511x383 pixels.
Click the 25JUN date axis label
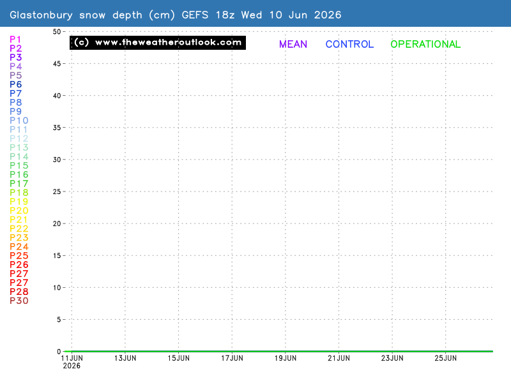click(445, 358)
